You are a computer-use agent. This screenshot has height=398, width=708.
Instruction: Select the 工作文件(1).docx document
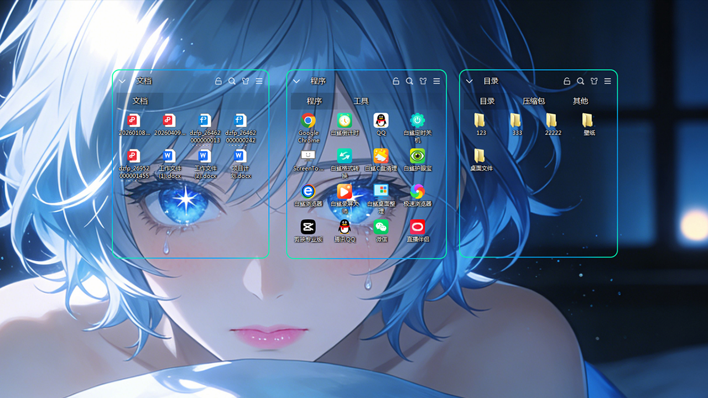pos(169,156)
